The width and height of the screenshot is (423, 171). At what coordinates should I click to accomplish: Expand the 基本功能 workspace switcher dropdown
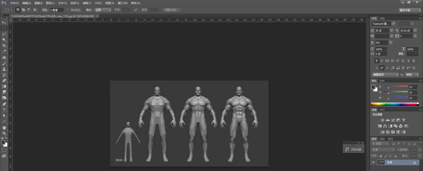[x=409, y=10]
